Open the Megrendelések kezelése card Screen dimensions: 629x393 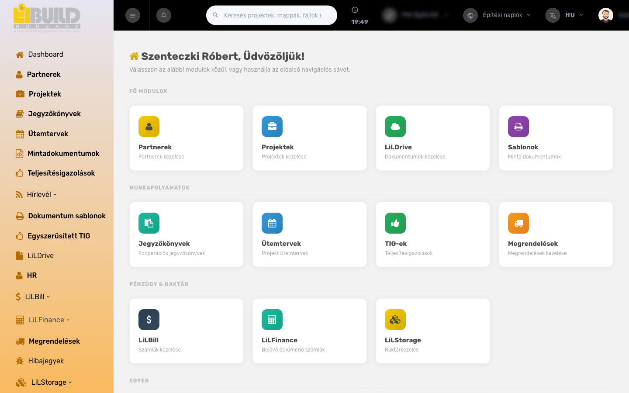pyautogui.click(x=556, y=234)
